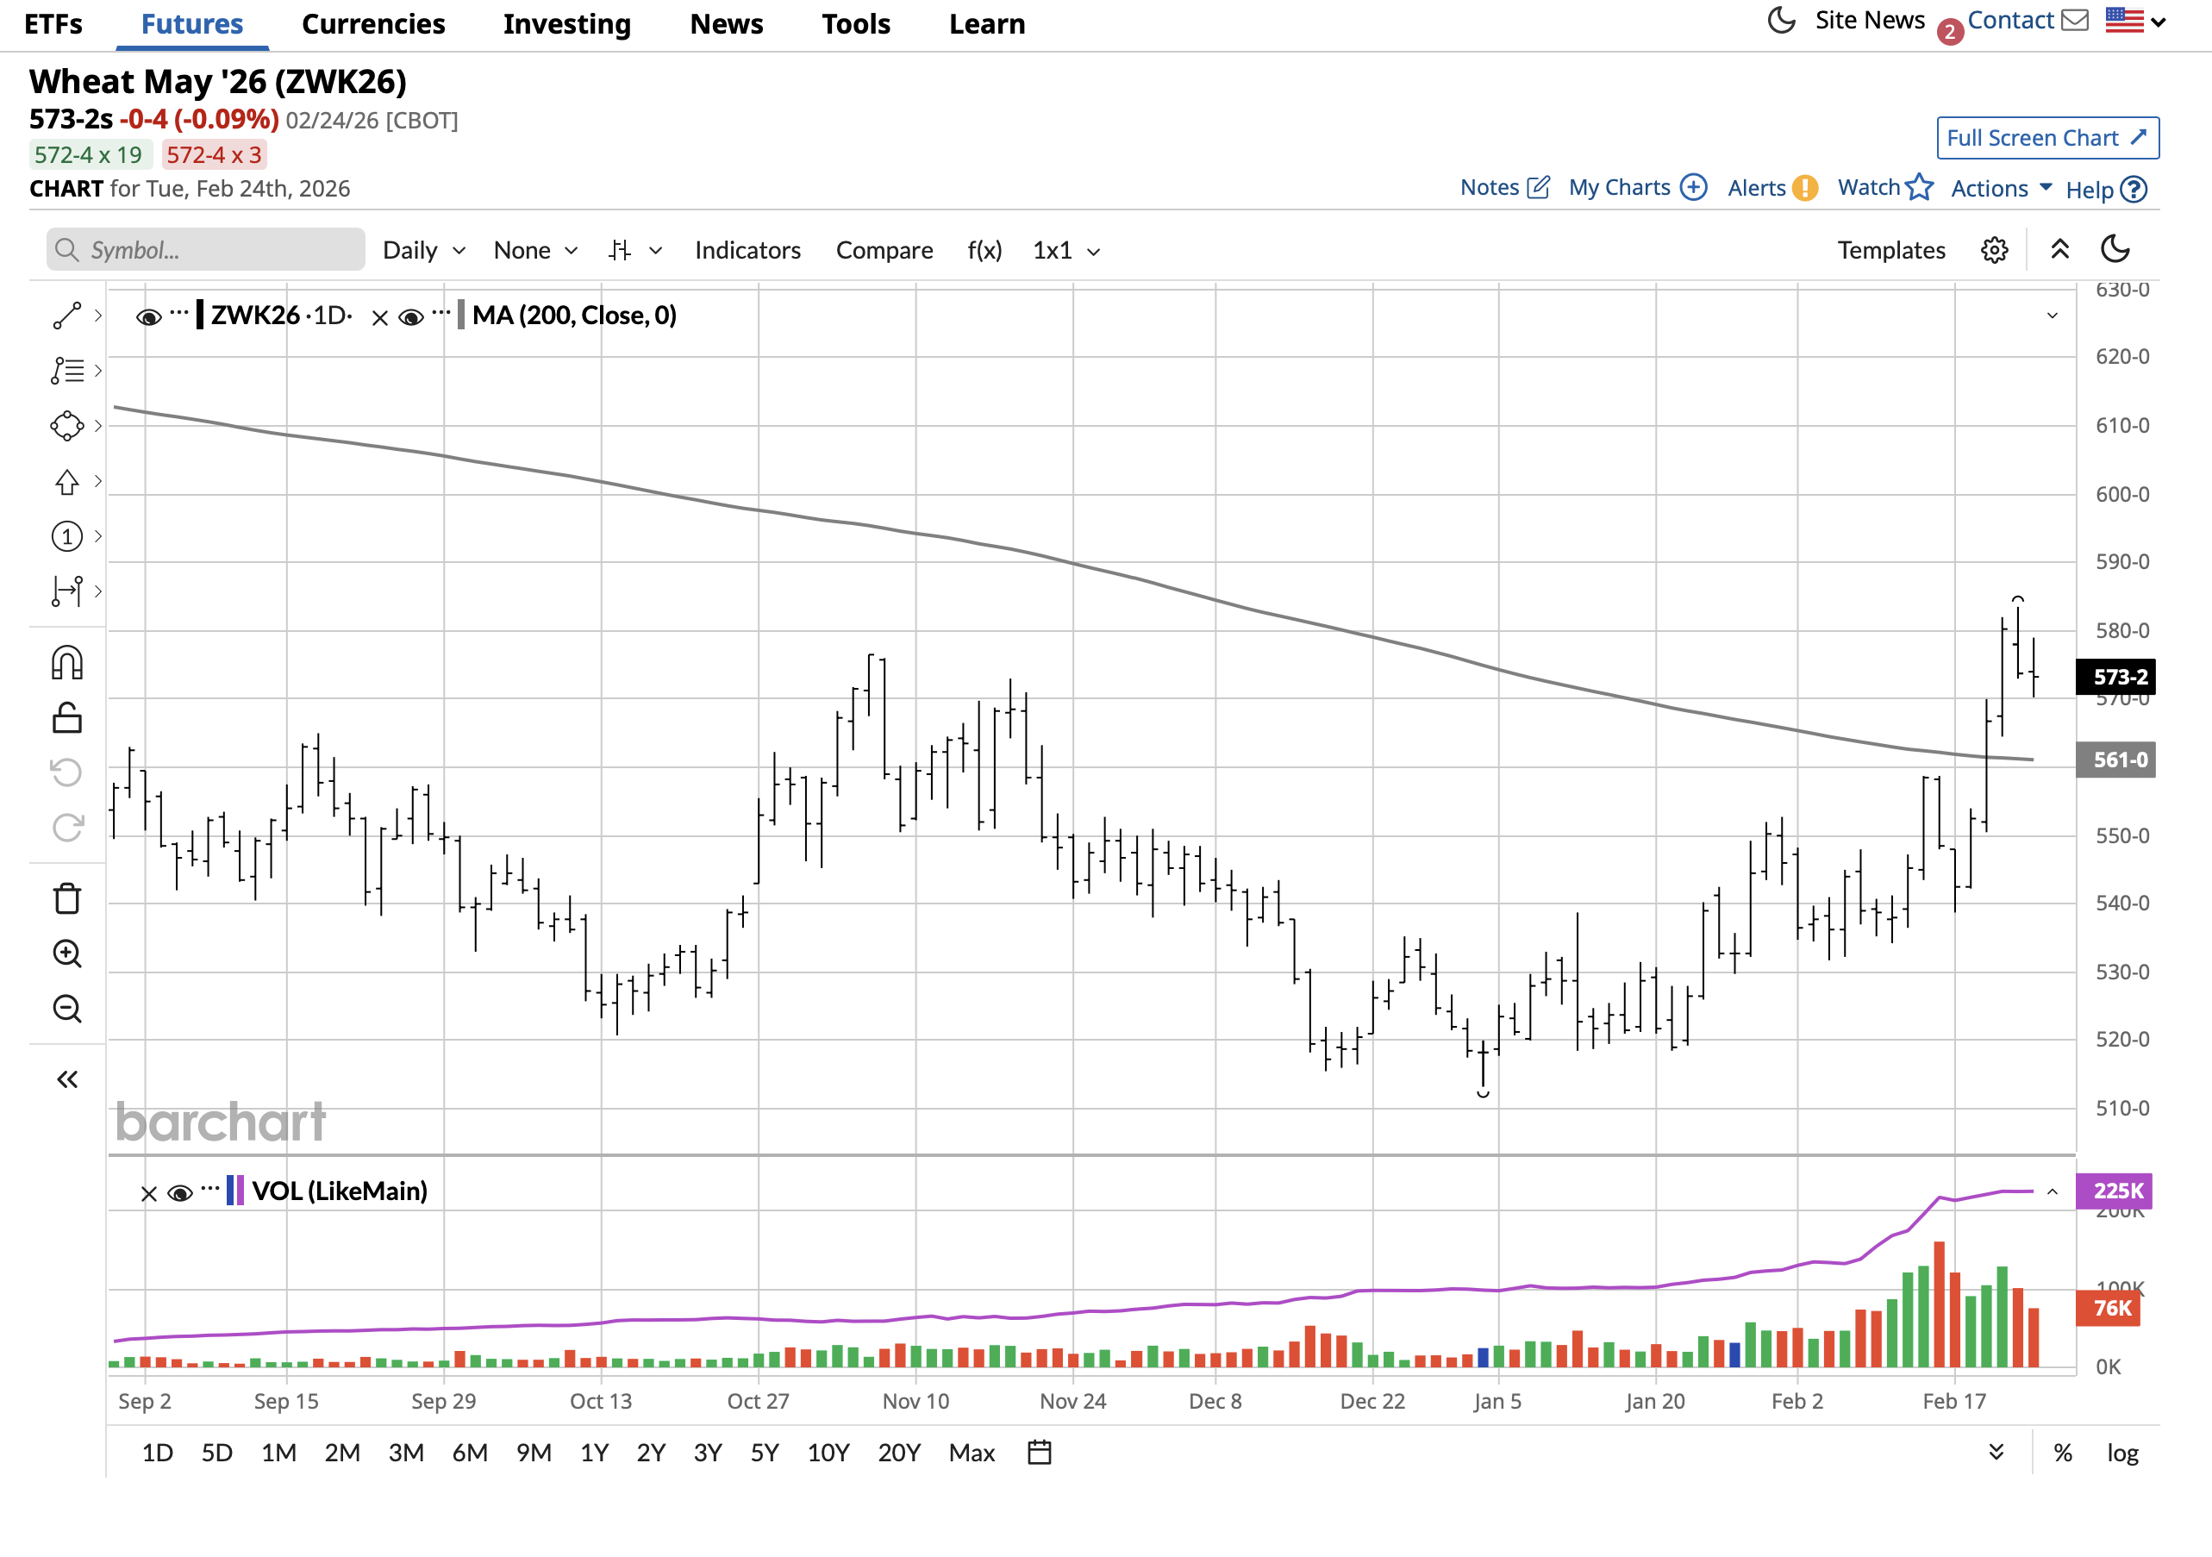The width and height of the screenshot is (2212, 1557).
Task: Open chart settings gear icon
Action: tap(1993, 251)
